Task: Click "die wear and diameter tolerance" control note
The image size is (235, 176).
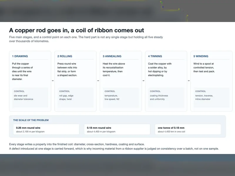Action: 23,97
